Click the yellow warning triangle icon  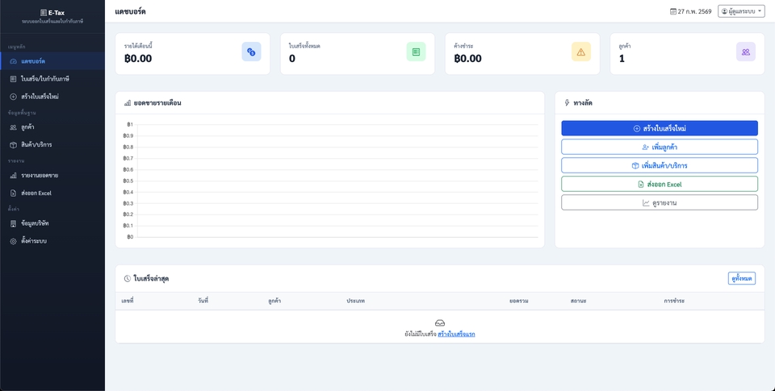[580, 52]
